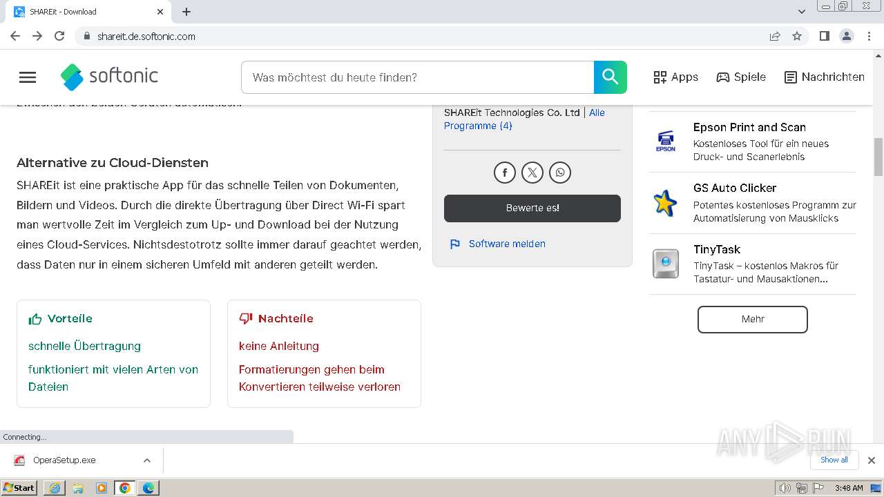Reload the page
The height and width of the screenshot is (497, 884).
pos(59,36)
